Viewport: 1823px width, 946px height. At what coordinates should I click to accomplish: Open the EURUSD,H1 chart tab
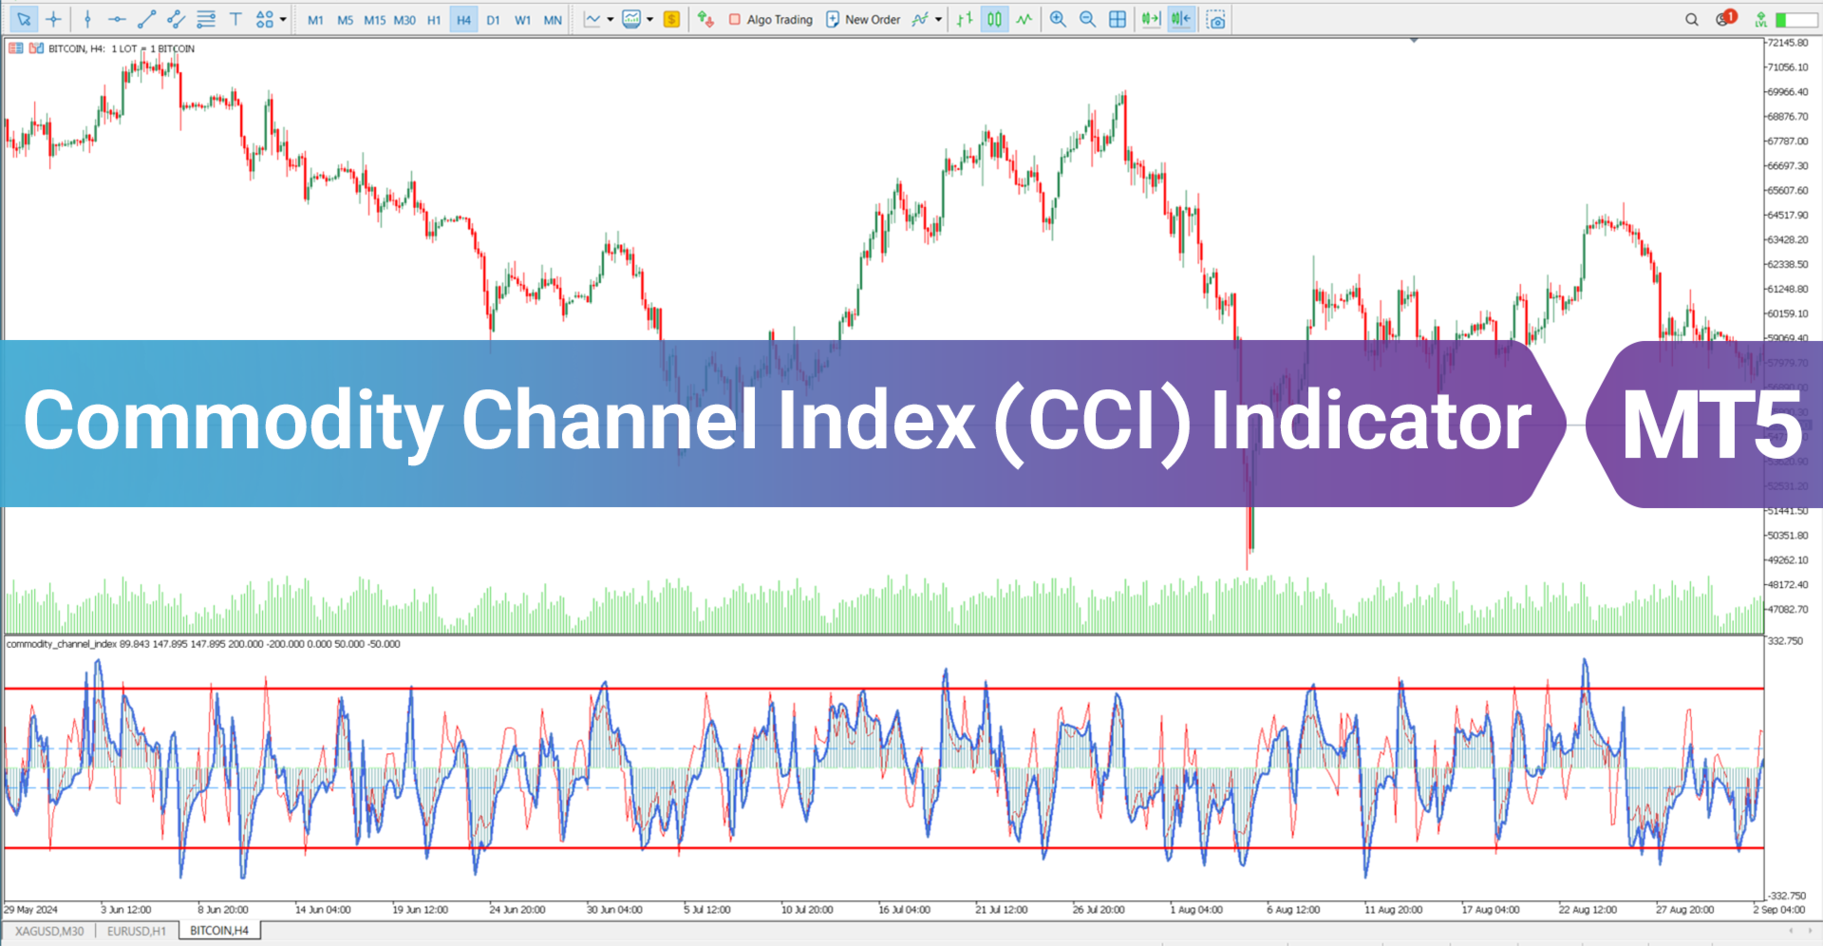pyautogui.click(x=137, y=931)
